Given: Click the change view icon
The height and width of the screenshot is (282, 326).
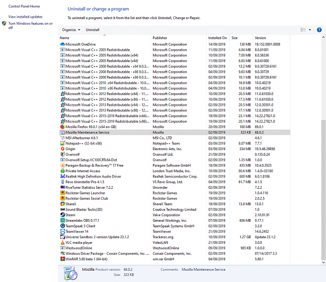Looking at the screenshot, I should coord(303,30).
